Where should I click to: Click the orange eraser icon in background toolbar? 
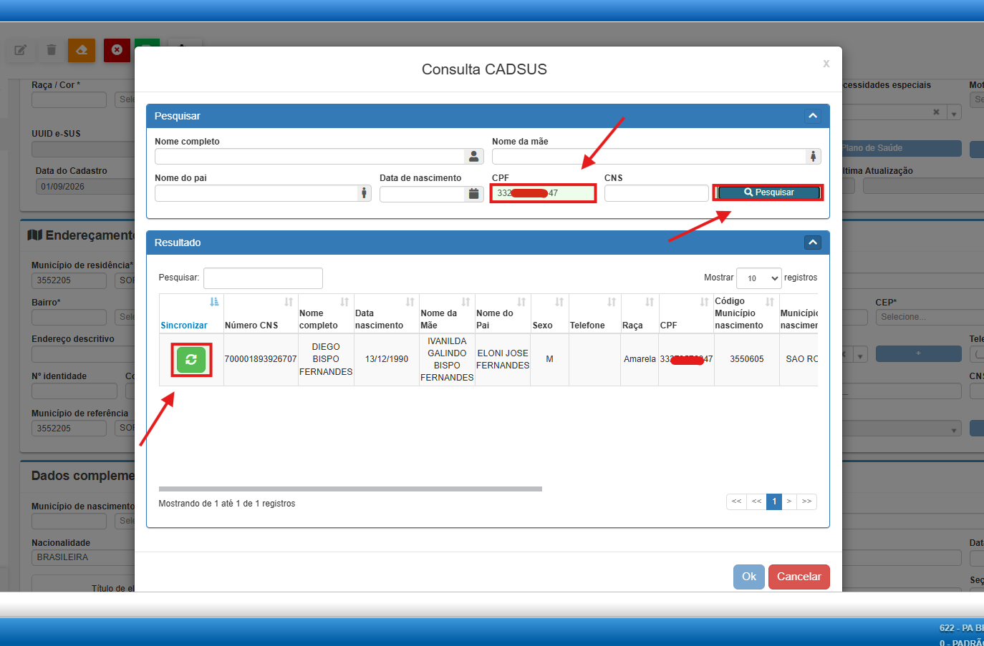82,50
